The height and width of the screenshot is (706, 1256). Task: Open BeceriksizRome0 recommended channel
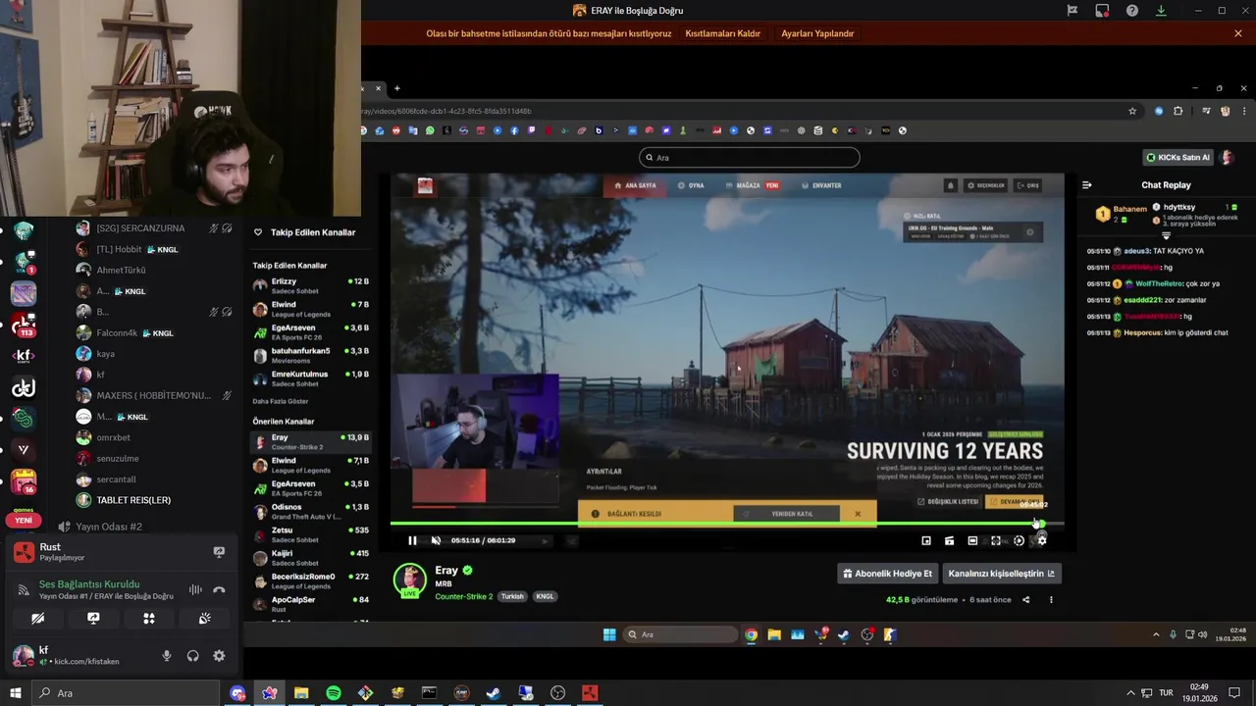click(309, 580)
